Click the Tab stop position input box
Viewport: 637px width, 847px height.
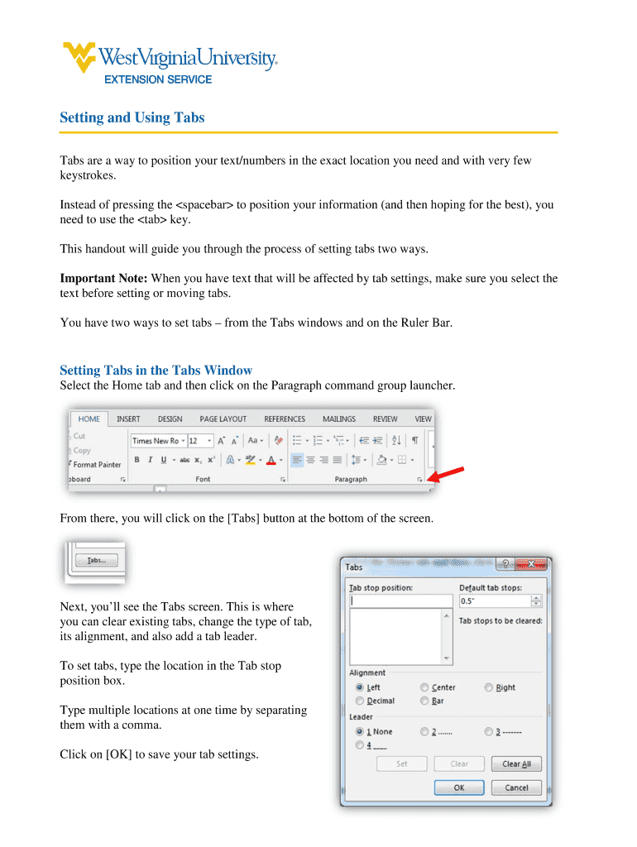pos(400,601)
